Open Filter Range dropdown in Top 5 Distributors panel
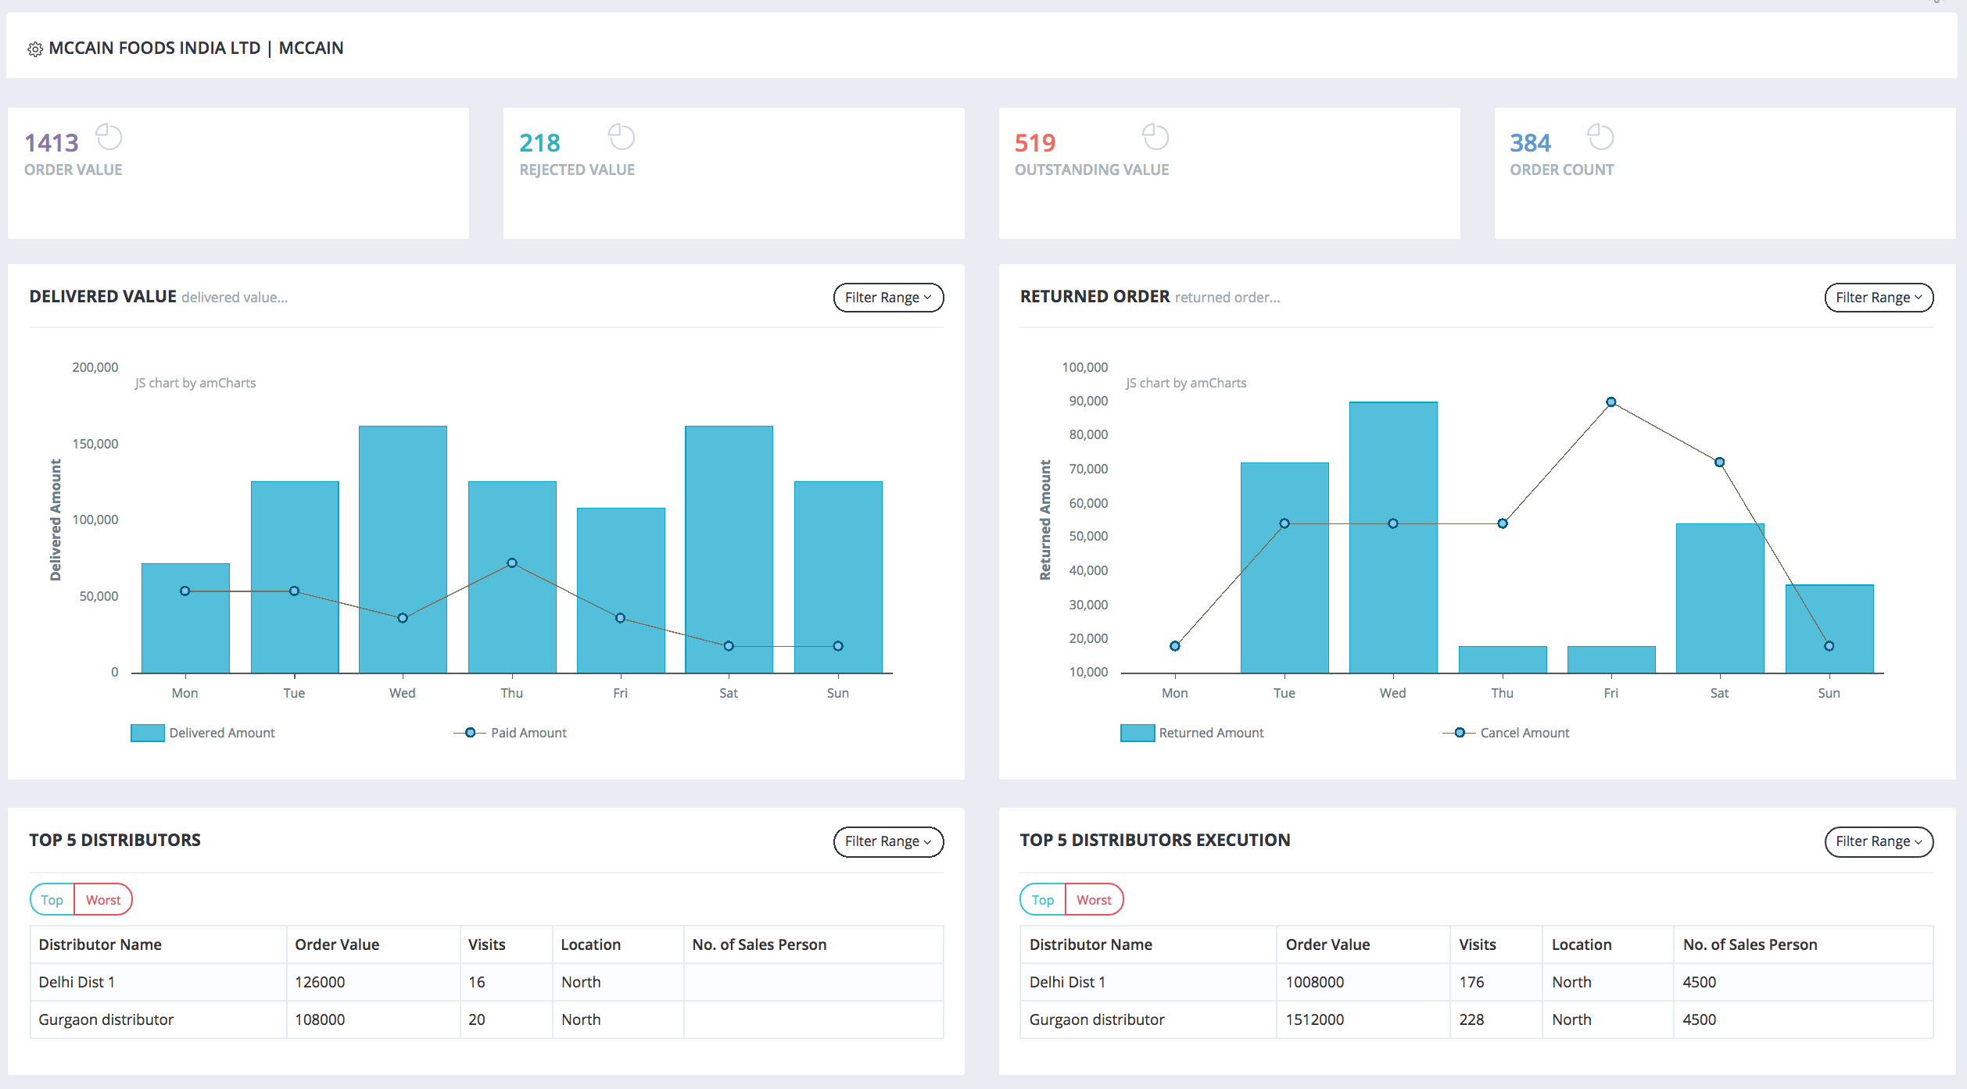Screen dimensions: 1967x1089 pyautogui.click(x=888, y=841)
